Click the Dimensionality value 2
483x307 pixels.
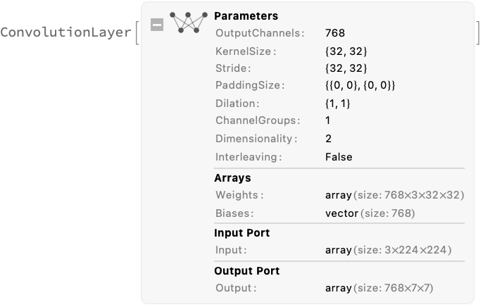point(329,139)
